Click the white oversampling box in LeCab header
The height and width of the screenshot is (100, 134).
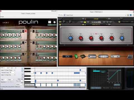[x=50, y=22]
